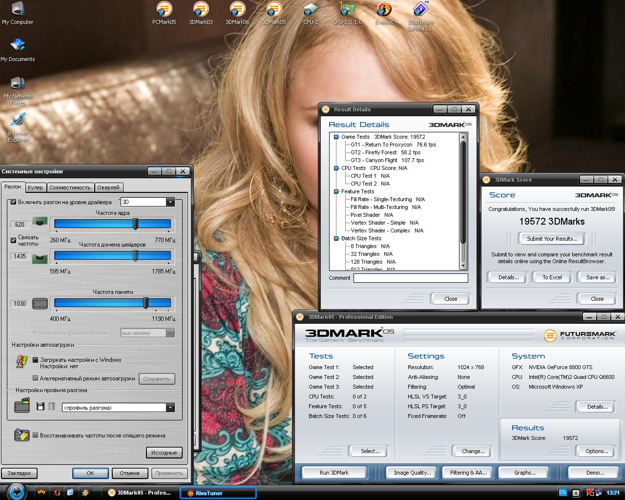The width and height of the screenshot is (625, 500).
Task: Click the core clock slider handle
Action: [136, 224]
